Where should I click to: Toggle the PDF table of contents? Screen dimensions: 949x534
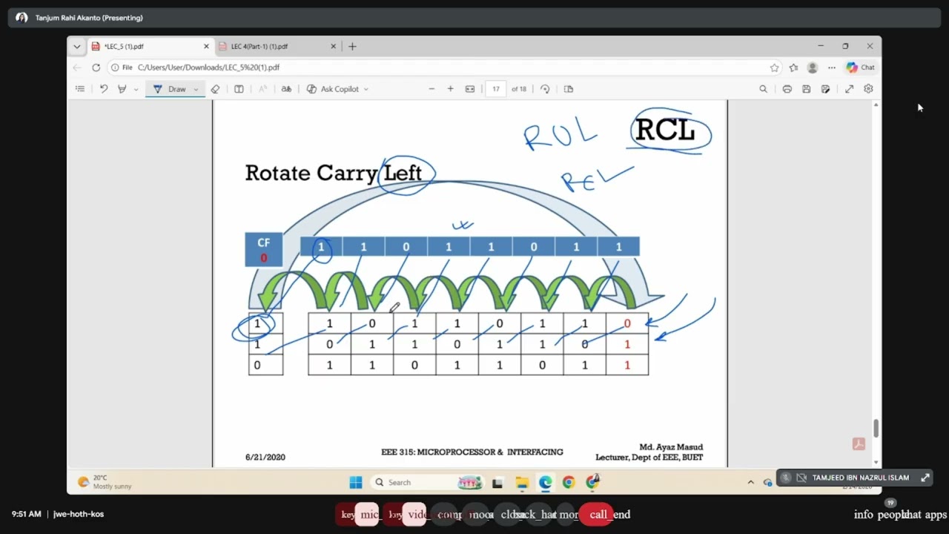(x=80, y=89)
